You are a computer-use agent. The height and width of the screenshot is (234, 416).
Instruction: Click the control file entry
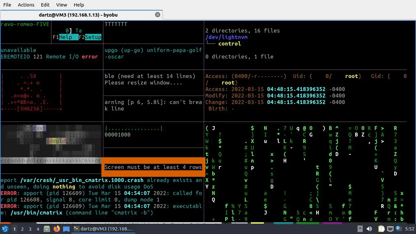(x=229, y=44)
